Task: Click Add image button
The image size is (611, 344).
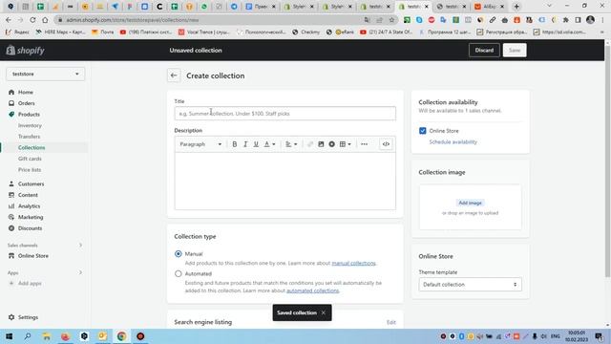Action: point(470,203)
